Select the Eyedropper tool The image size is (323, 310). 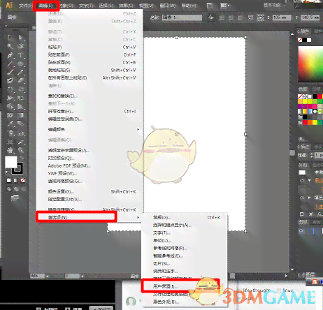[10, 124]
